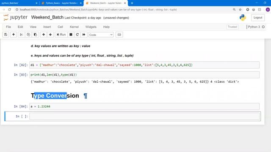Open a new browser tab
This screenshot has width=271, height=152.
tap(132, 3)
